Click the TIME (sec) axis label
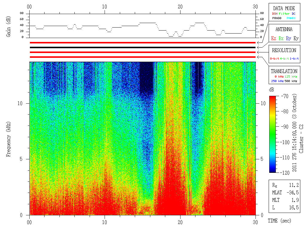Viewport: 306px width, 230px height. pyautogui.click(x=279, y=221)
